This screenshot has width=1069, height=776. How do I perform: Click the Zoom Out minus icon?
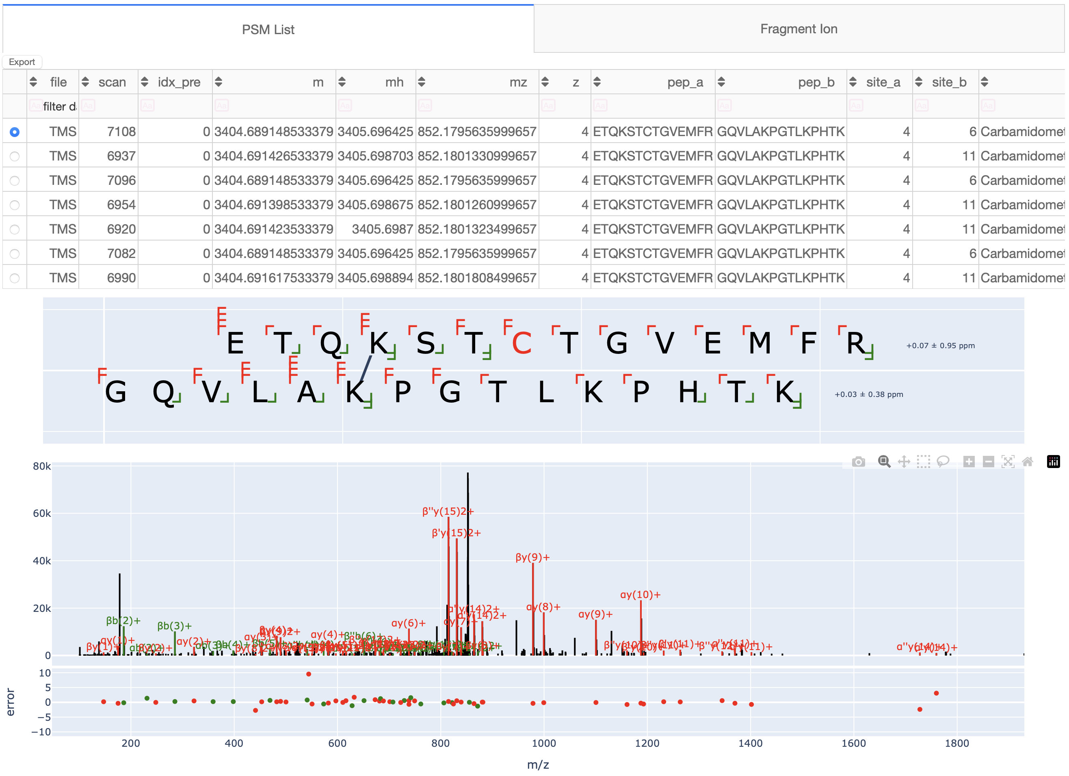tap(989, 462)
